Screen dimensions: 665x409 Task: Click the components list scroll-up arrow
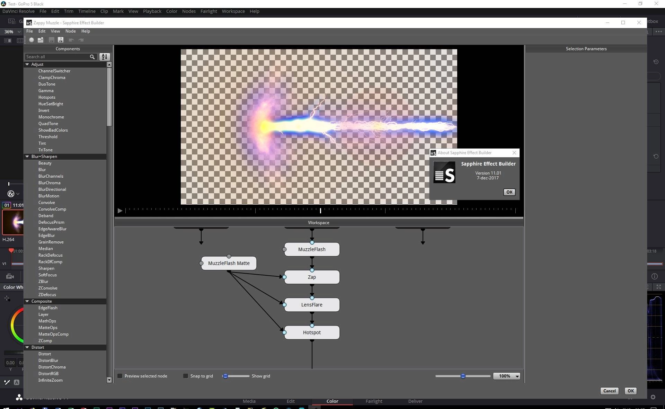pyautogui.click(x=109, y=65)
